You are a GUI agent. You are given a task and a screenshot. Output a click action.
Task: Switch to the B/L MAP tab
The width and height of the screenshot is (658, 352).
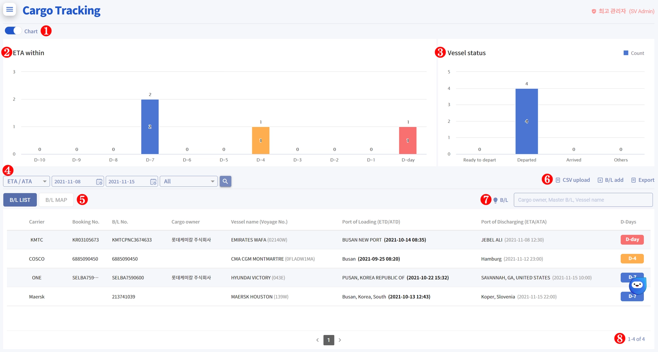click(56, 200)
